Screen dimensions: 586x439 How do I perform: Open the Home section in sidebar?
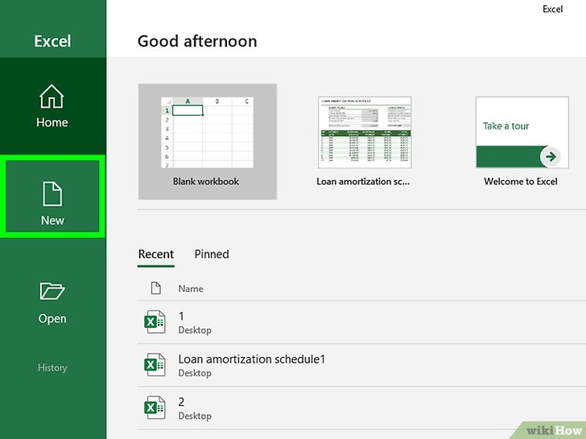click(52, 106)
